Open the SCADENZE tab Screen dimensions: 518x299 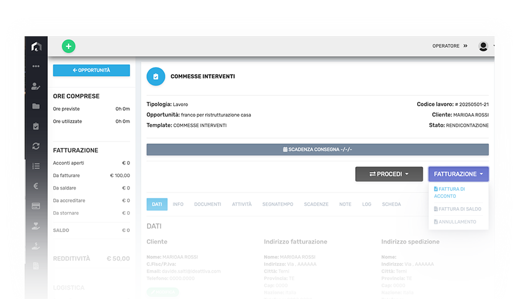click(x=316, y=204)
